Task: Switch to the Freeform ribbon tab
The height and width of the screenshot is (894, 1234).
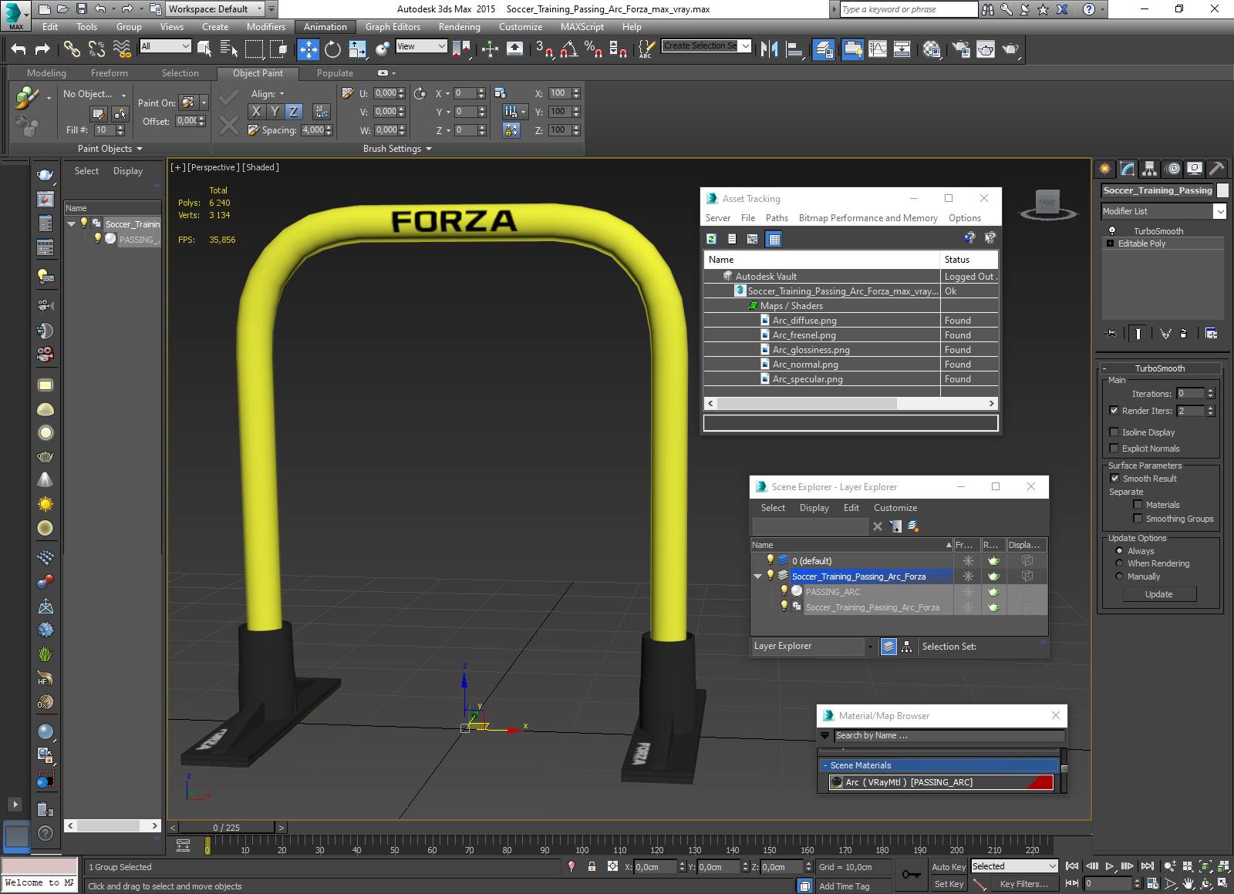Action: pyautogui.click(x=109, y=73)
